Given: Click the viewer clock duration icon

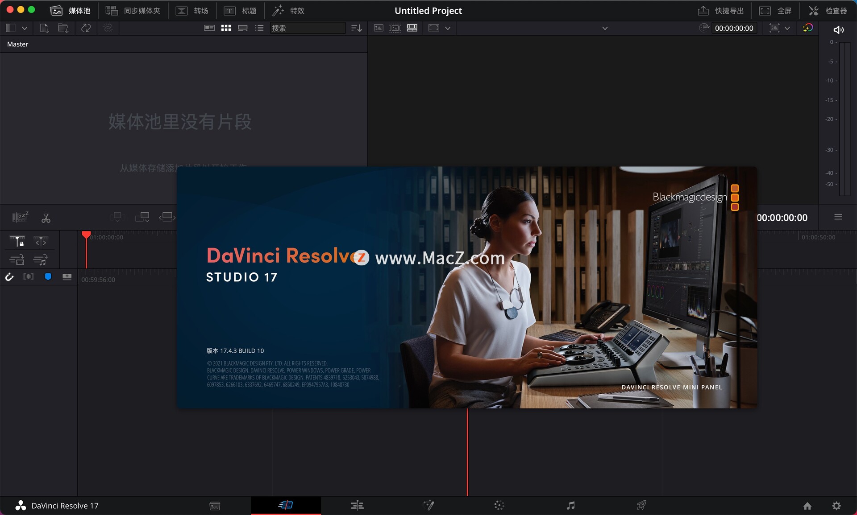Looking at the screenshot, I should [704, 28].
